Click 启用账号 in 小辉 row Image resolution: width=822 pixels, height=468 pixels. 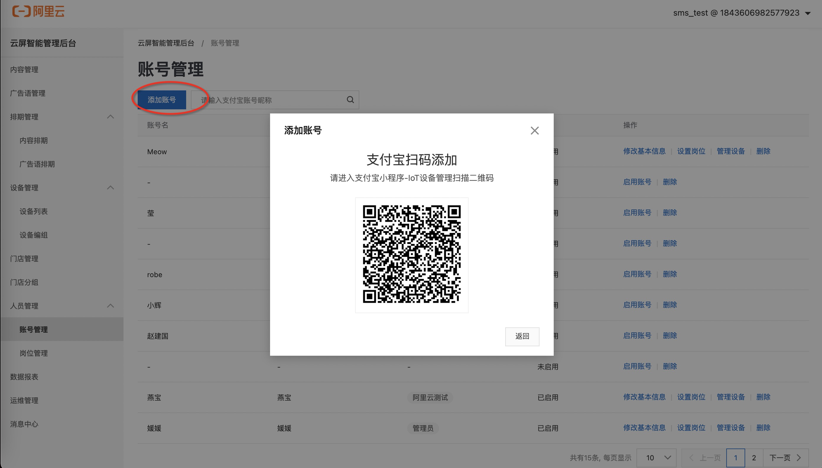[x=637, y=305]
